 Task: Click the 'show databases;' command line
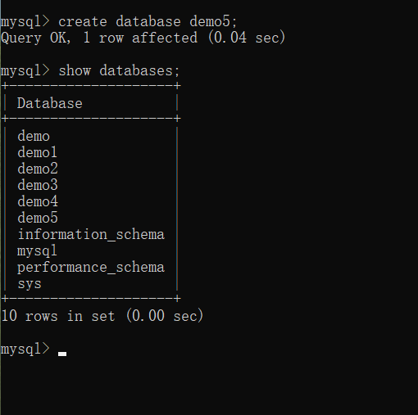coord(90,70)
